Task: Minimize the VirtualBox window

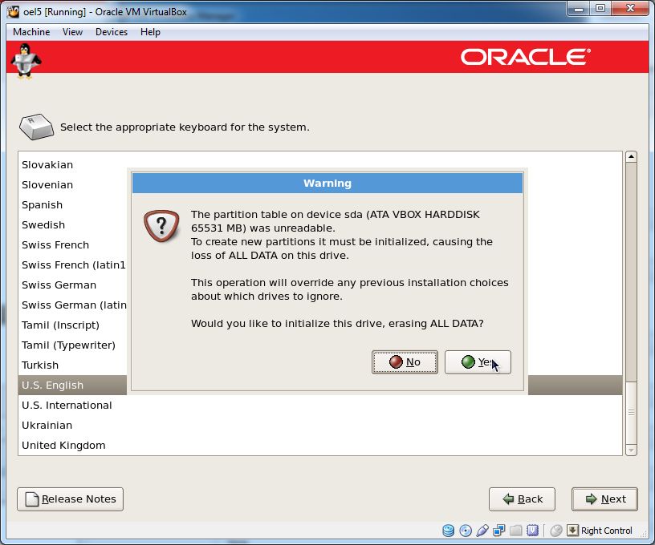Action: click(578, 8)
